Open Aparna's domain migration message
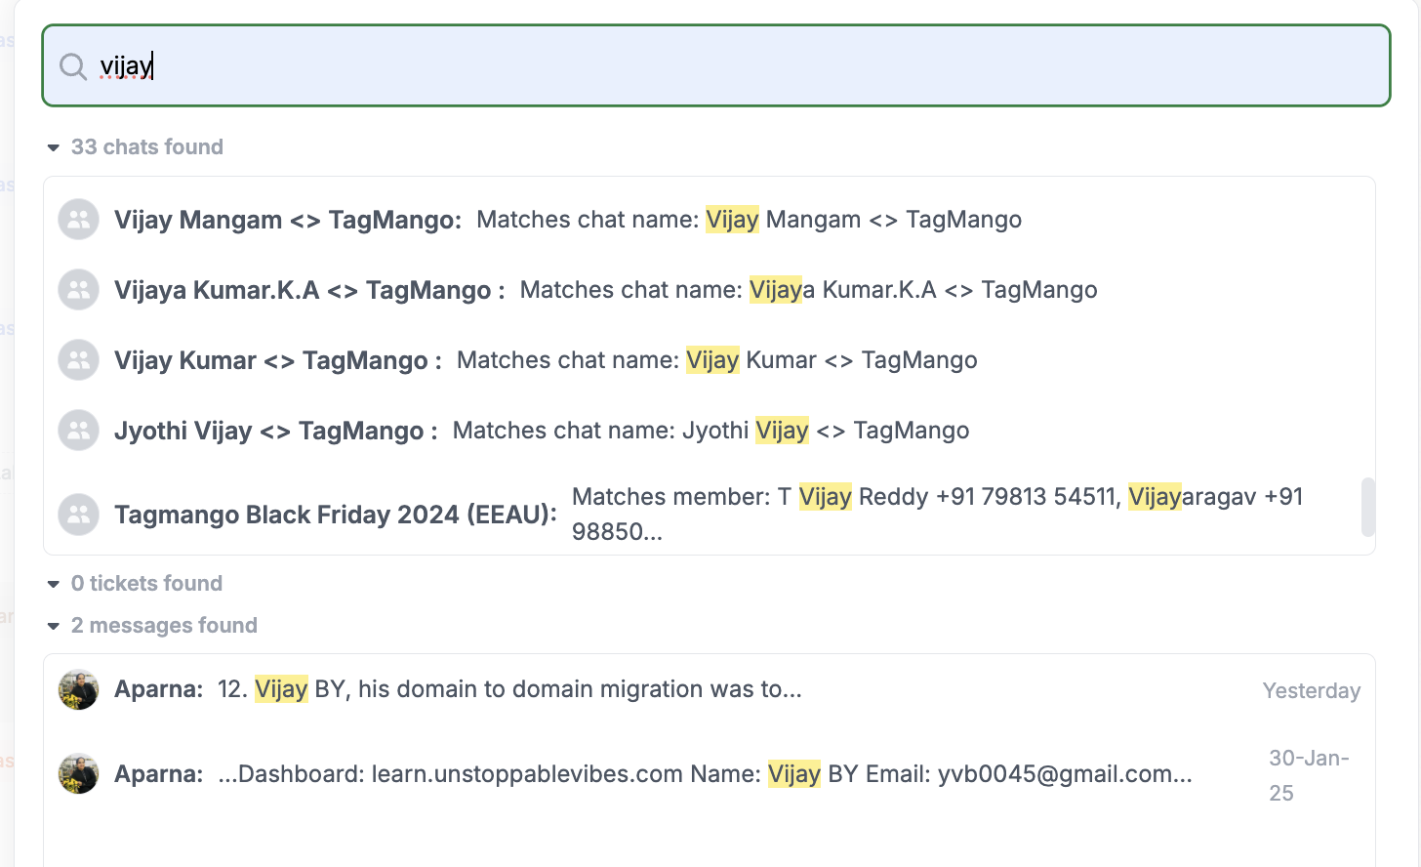This screenshot has width=1421, height=867. point(508,689)
